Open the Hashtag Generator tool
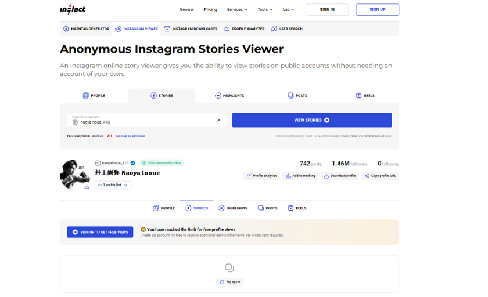Image resolution: width=488 pixels, height=297 pixels. point(86,29)
